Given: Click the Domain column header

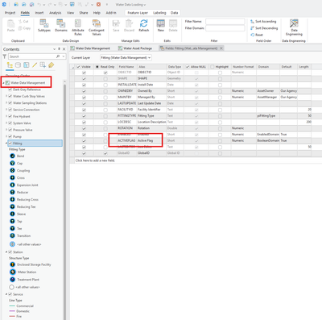Looking at the screenshot, I should click(268, 67).
